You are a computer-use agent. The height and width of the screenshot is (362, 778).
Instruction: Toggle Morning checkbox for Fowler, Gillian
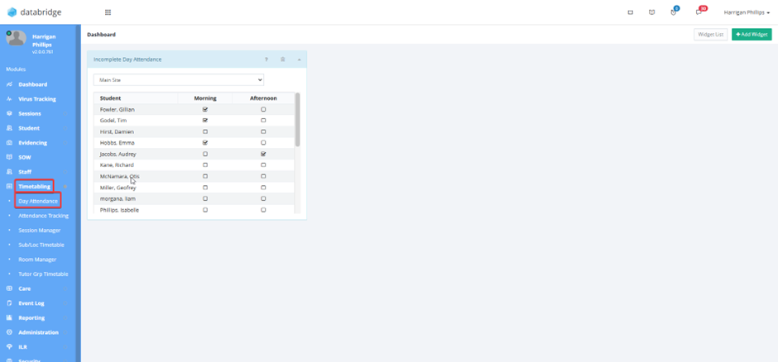[205, 109]
